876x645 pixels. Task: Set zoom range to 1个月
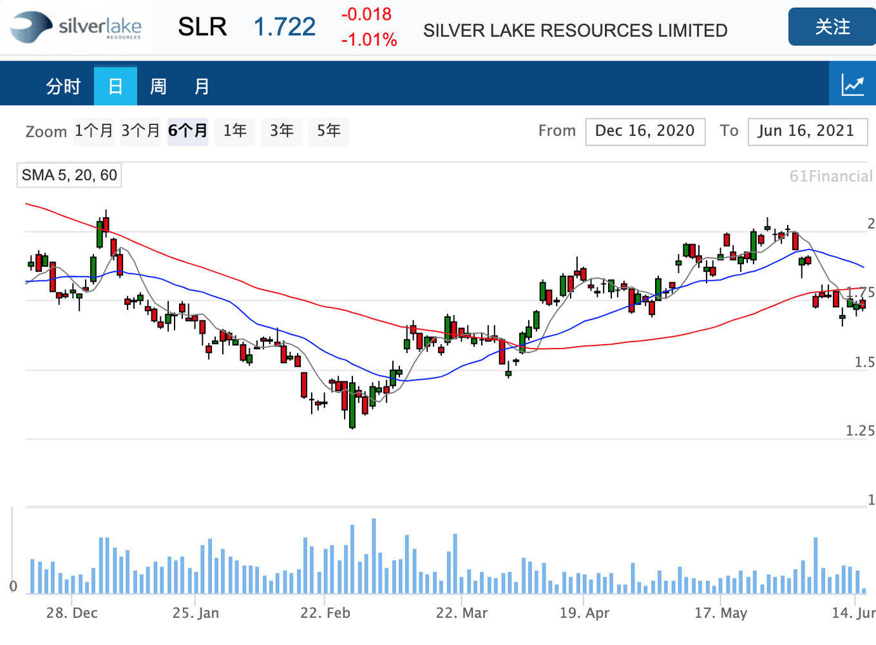coord(93,131)
